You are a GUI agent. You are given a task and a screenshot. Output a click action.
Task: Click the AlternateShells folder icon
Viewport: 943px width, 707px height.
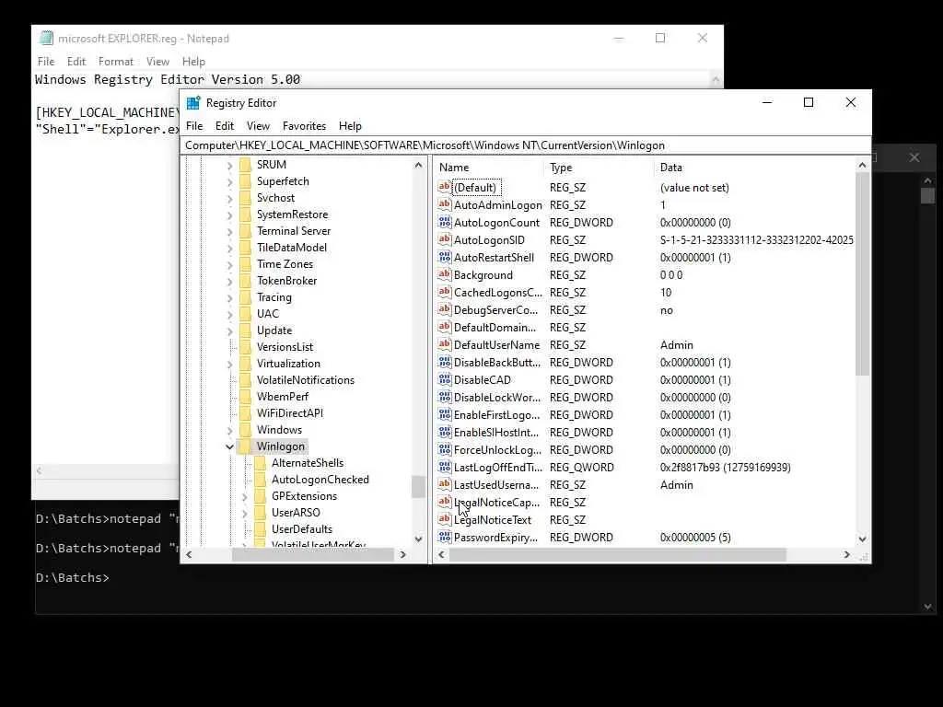coord(260,462)
